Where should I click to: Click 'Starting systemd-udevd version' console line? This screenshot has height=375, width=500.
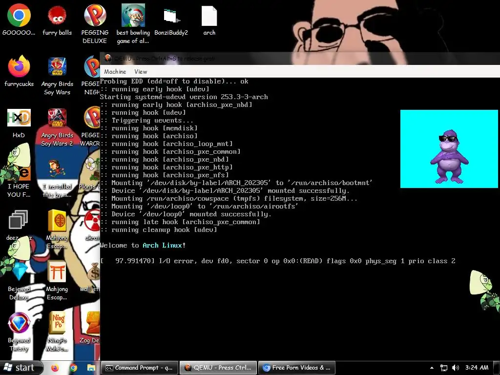(x=184, y=97)
